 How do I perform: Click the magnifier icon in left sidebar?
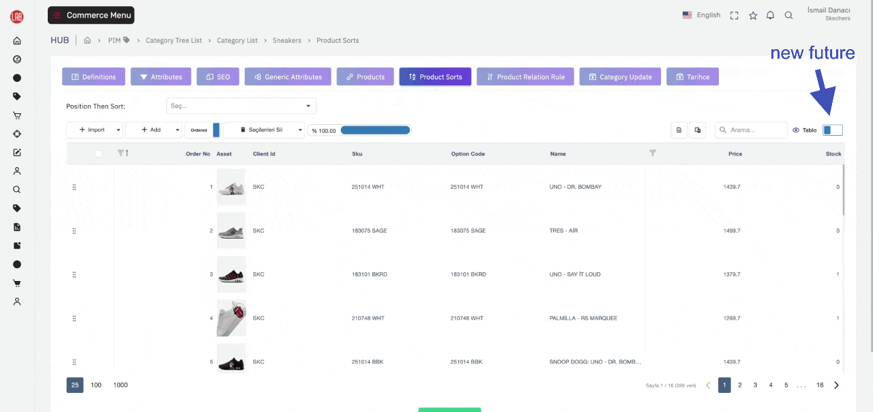(17, 190)
